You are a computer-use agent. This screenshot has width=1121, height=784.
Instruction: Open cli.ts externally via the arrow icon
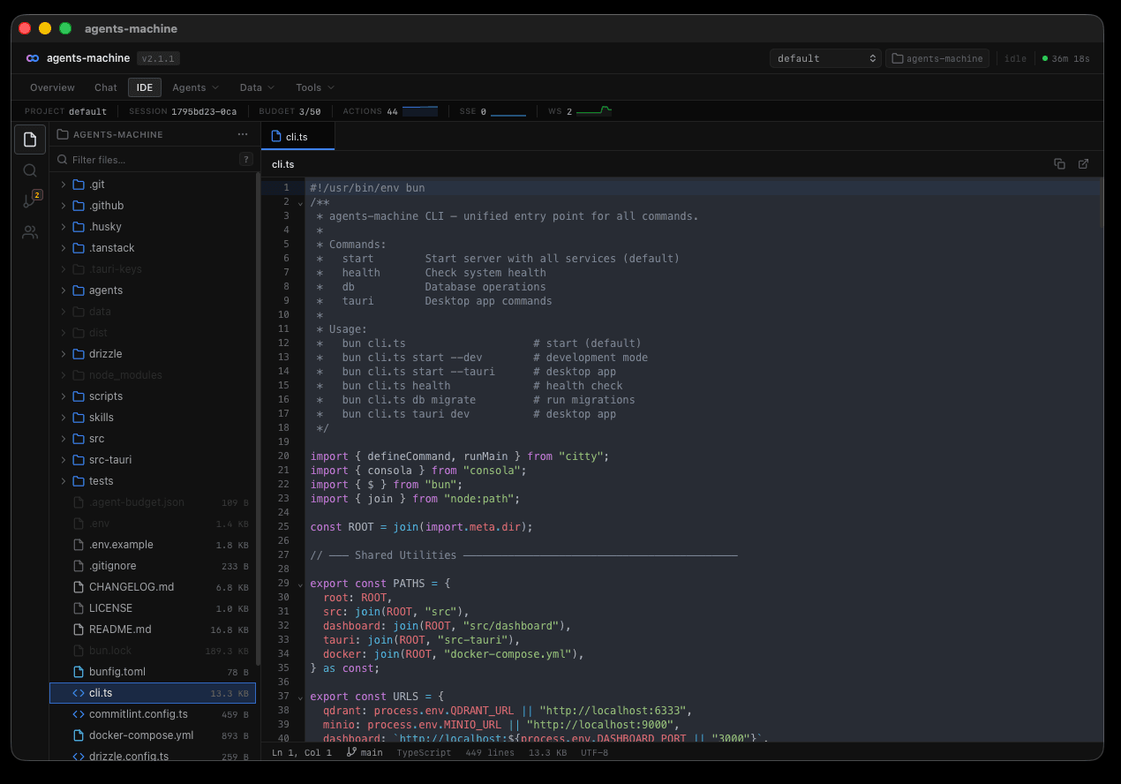tap(1084, 163)
